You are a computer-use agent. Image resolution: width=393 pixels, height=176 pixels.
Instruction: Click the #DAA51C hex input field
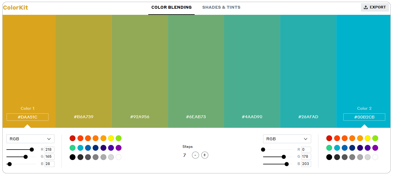[x=27, y=117]
